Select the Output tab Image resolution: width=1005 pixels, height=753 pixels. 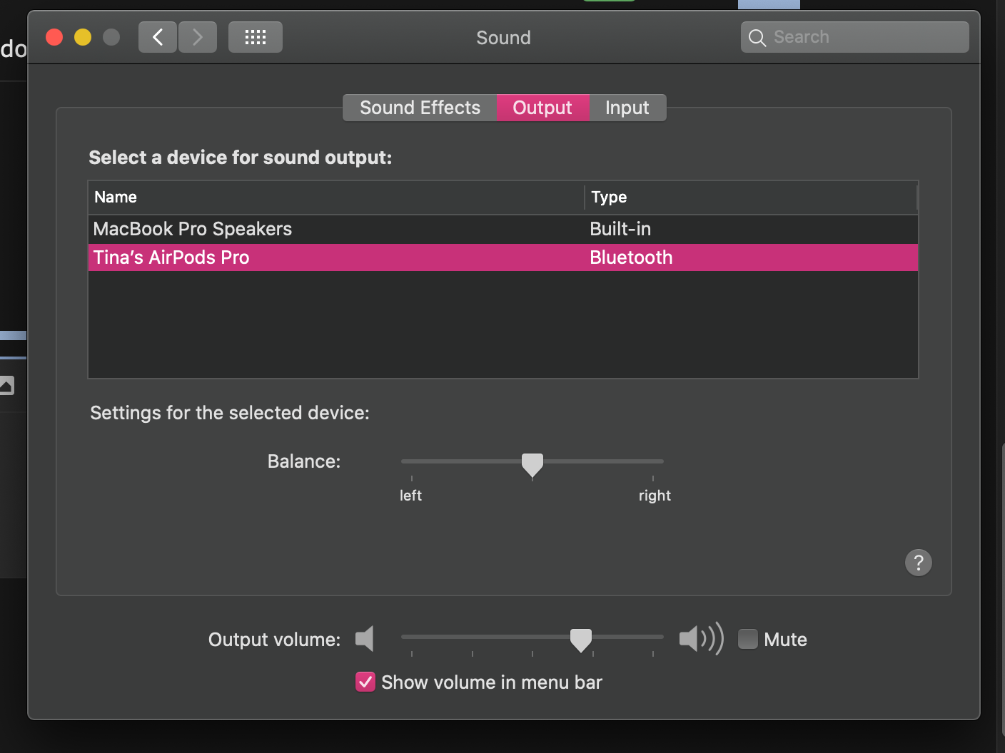(542, 108)
